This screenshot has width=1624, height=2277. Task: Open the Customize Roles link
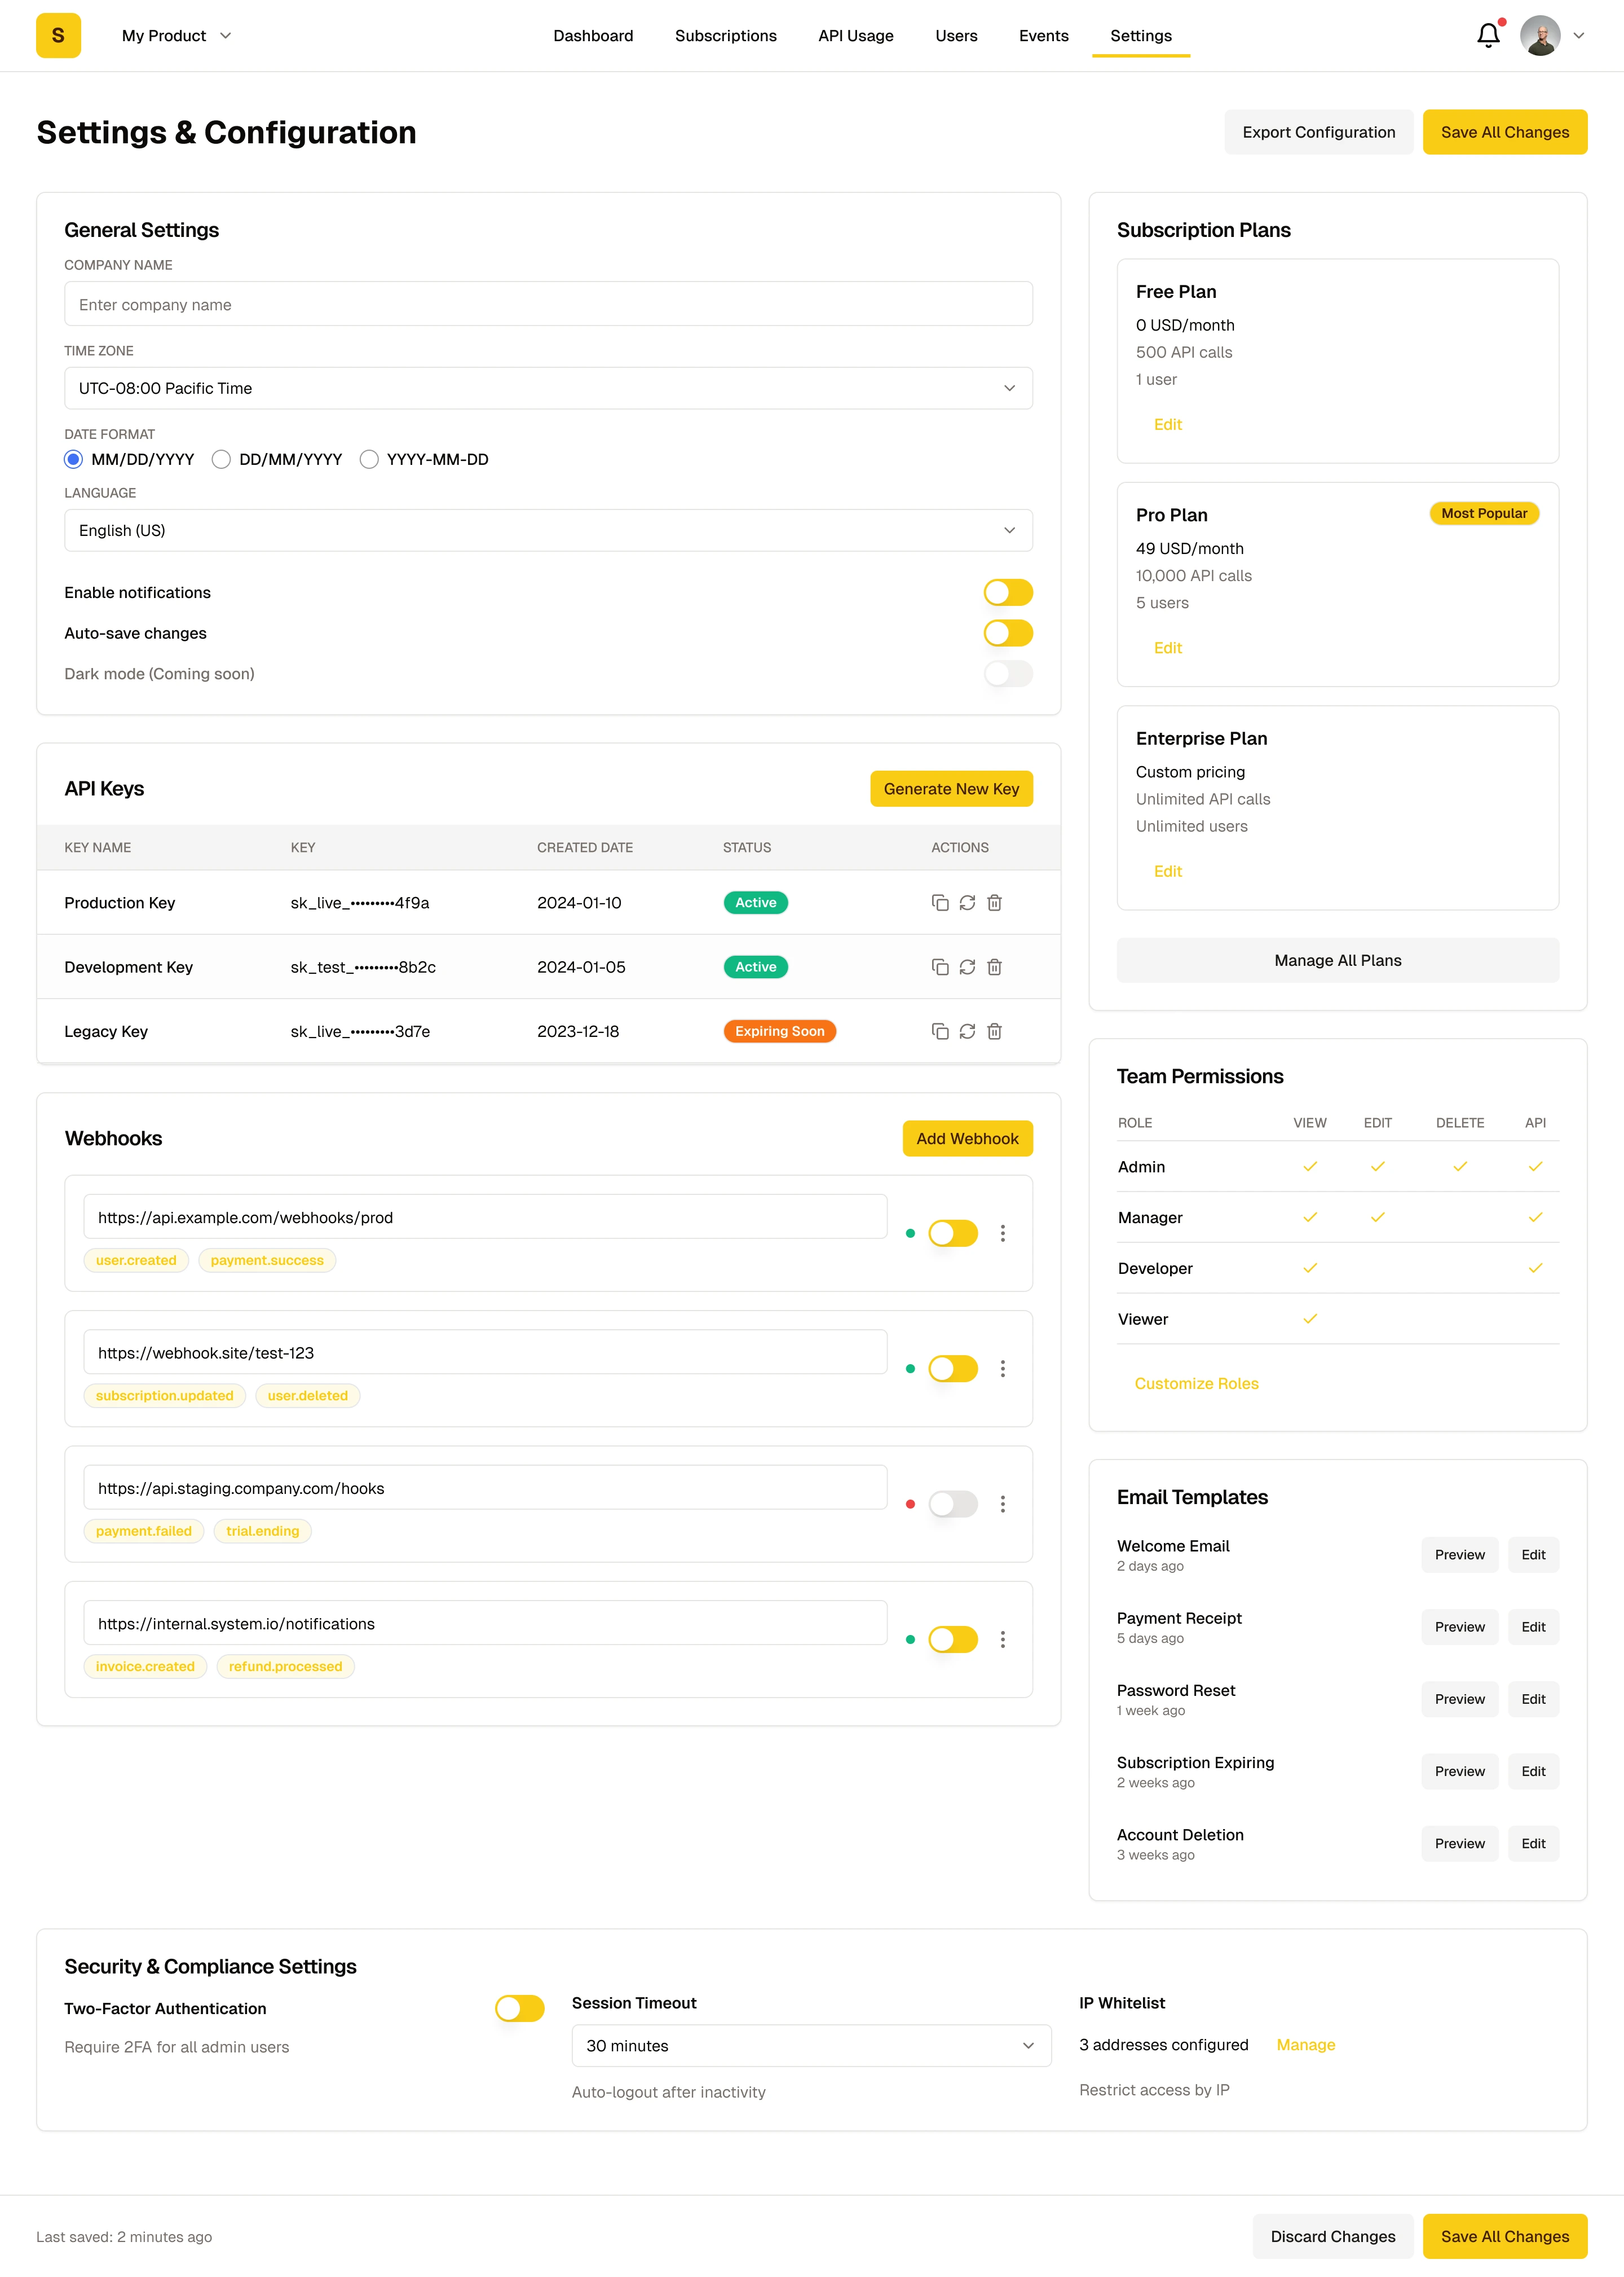pyautogui.click(x=1196, y=1383)
